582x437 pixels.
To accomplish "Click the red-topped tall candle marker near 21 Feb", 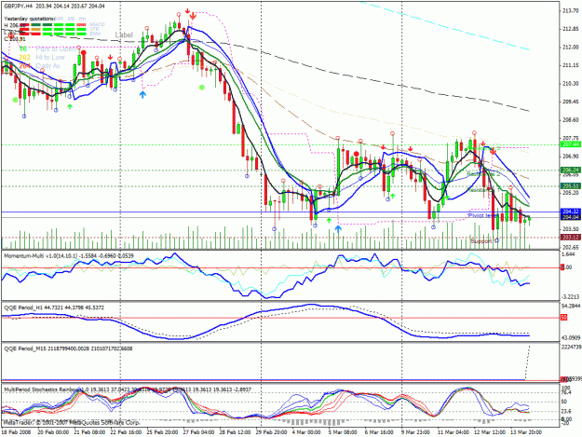I will point(84,53).
